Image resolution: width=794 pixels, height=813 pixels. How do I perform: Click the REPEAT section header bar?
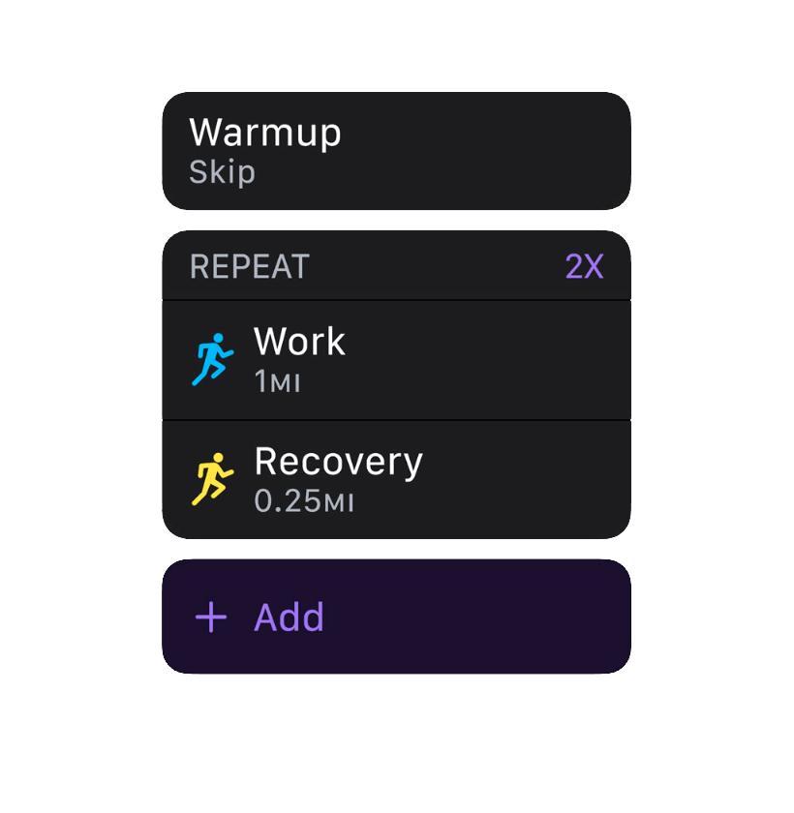coord(416,267)
